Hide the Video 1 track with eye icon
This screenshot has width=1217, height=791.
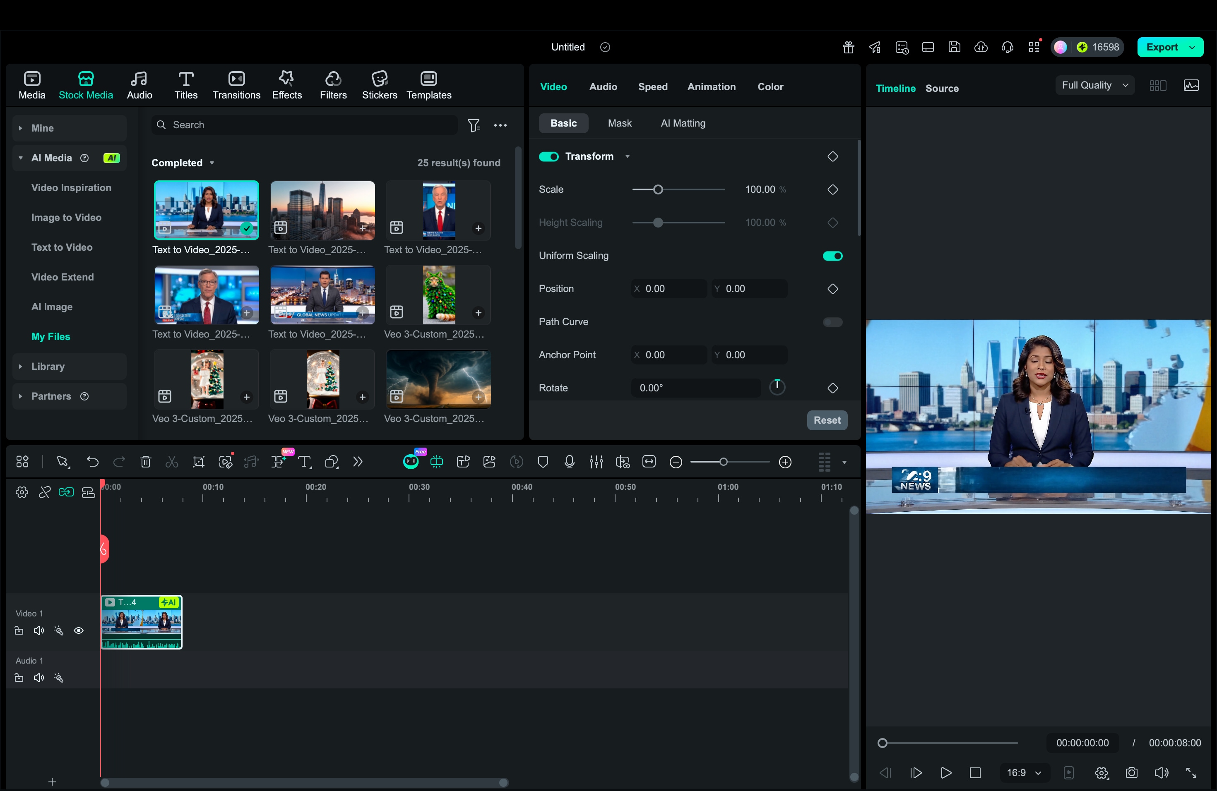pos(79,631)
